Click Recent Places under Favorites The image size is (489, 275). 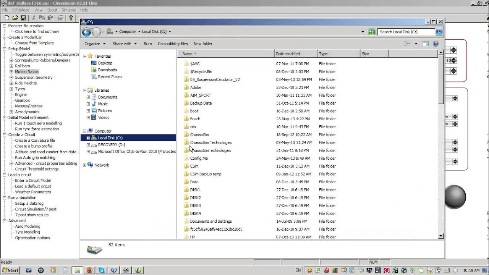click(x=110, y=77)
